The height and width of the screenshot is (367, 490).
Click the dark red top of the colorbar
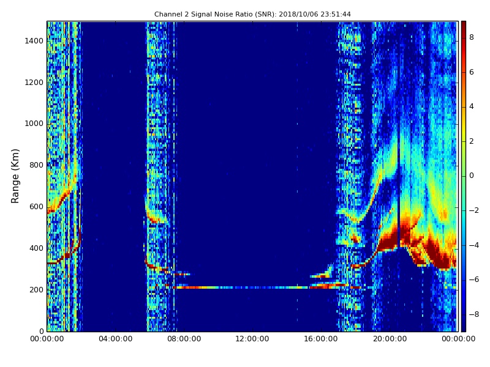pyautogui.click(x=464, y=25)
